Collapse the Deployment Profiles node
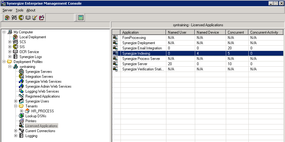Viewport: 285px width, 142px height. coord(4,61)
